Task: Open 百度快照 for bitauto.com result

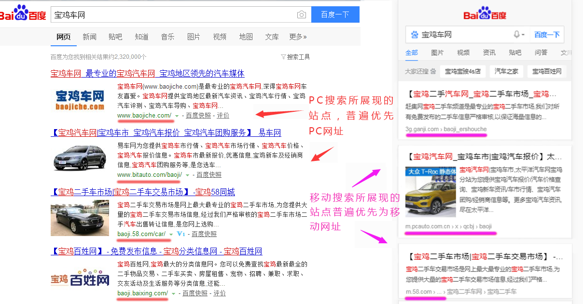Action: (x=209, y=175)
